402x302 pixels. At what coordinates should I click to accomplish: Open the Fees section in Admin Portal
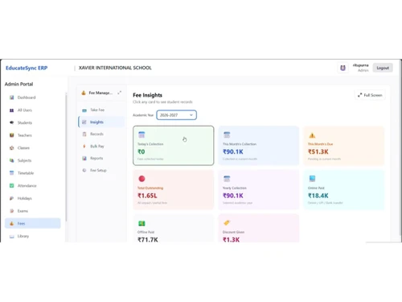point(33,223)
